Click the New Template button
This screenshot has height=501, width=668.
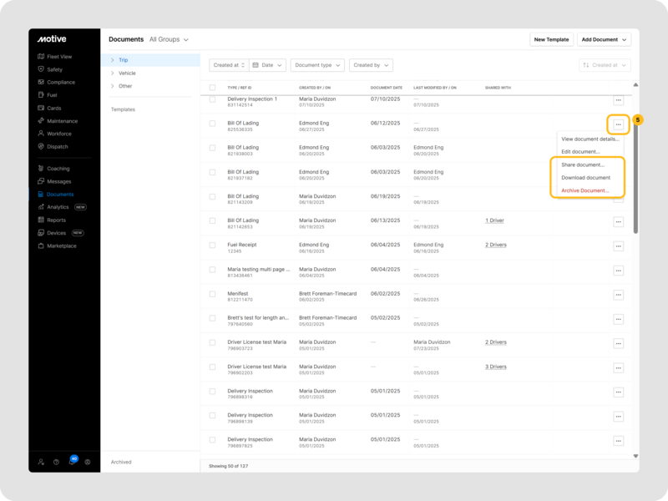(x=551, y=39)
